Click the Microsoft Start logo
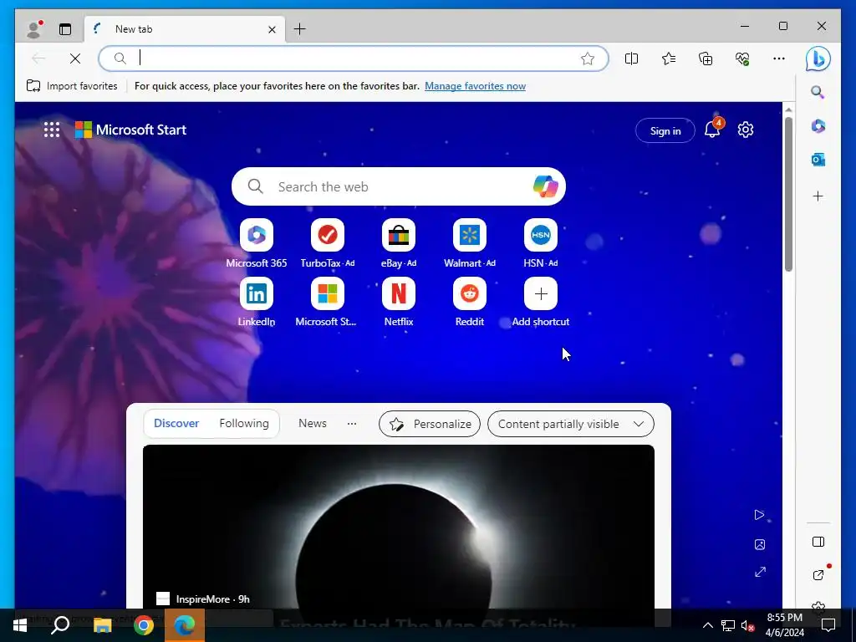The image size is (856, 642). pyautogui.click(x=131, y=130)
